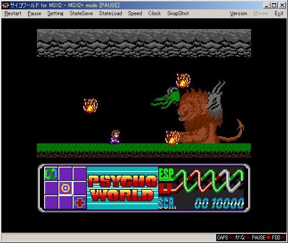Click the FDD indicator in the status bar

[x=278, y=238]
